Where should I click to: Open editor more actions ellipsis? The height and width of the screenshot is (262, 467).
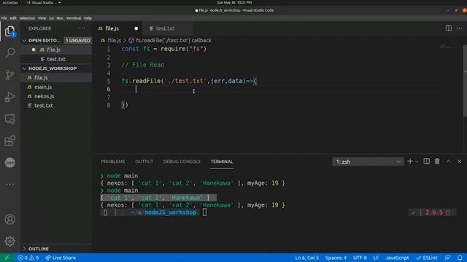459,28
